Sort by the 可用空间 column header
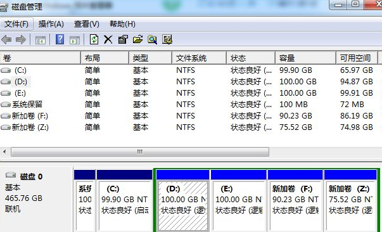The width and height of the screenshot is (382, 232). click(x=357, y=58)
